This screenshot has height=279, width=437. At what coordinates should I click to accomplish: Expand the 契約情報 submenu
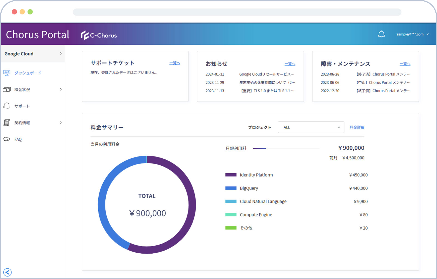[61, 123]
